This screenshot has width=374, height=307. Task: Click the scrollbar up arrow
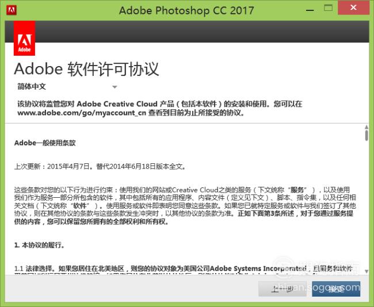click(367, 127)
